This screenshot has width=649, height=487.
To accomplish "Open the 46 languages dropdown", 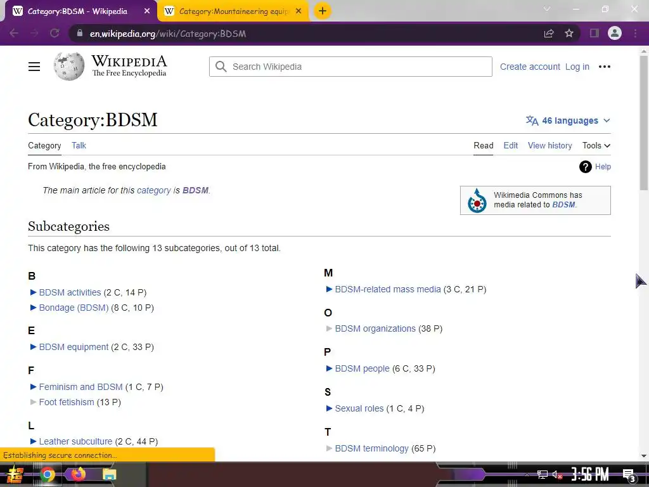I will click(x=568, y=120).
